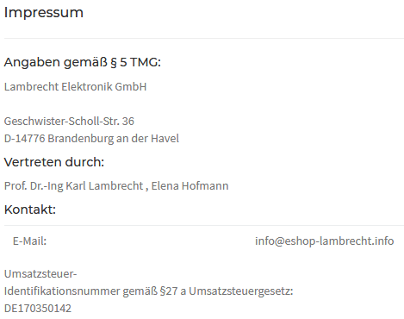Screen dimensions: 404x319
Task: Click the Lambrecht Elektronik GmbH company name
Action: coord(75,86)
